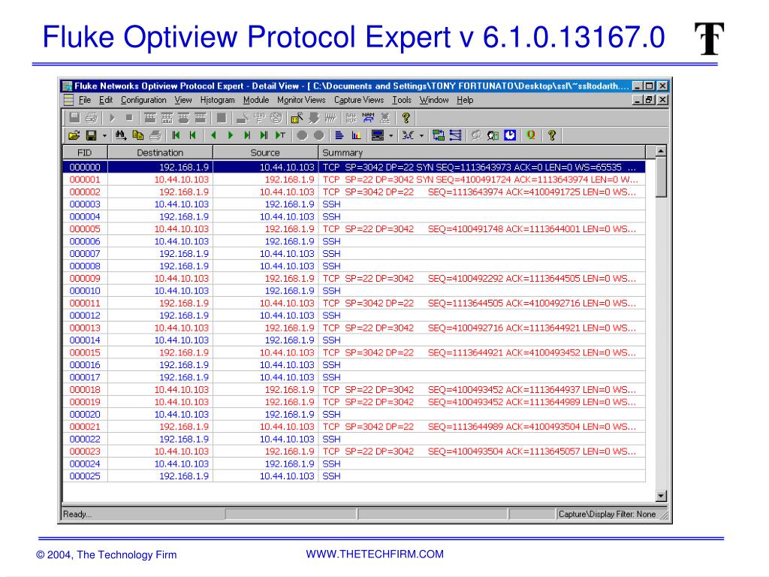
Task: Click the blue clock icon
Action: (510, 135)
